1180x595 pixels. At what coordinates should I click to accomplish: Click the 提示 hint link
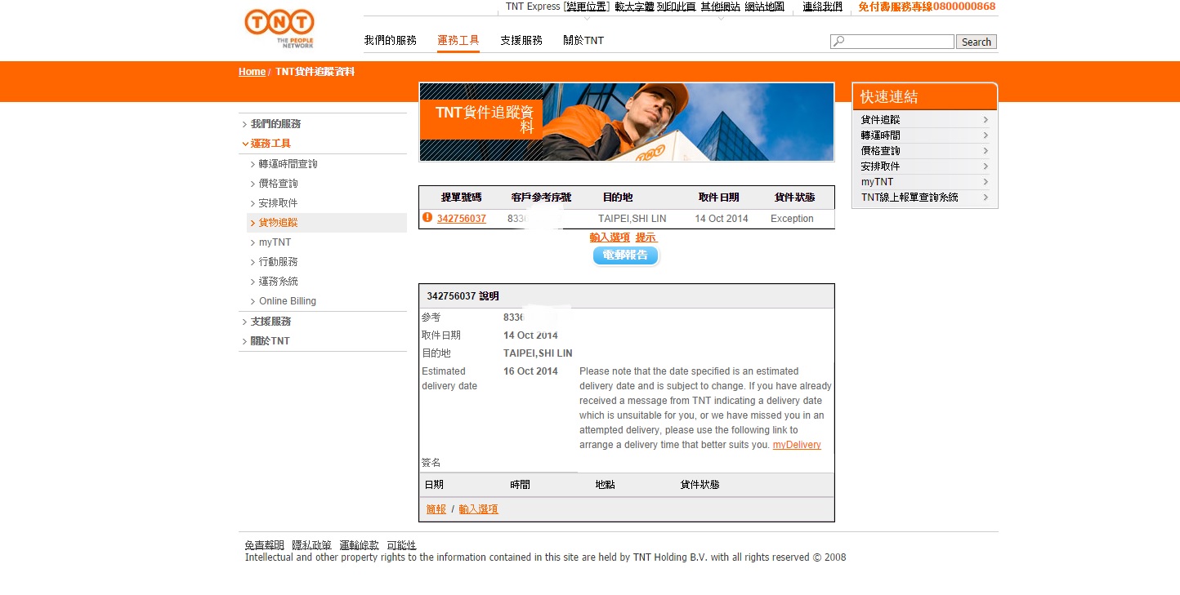[x=646, y=238]
